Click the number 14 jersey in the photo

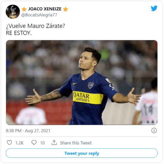click(148, 109)
